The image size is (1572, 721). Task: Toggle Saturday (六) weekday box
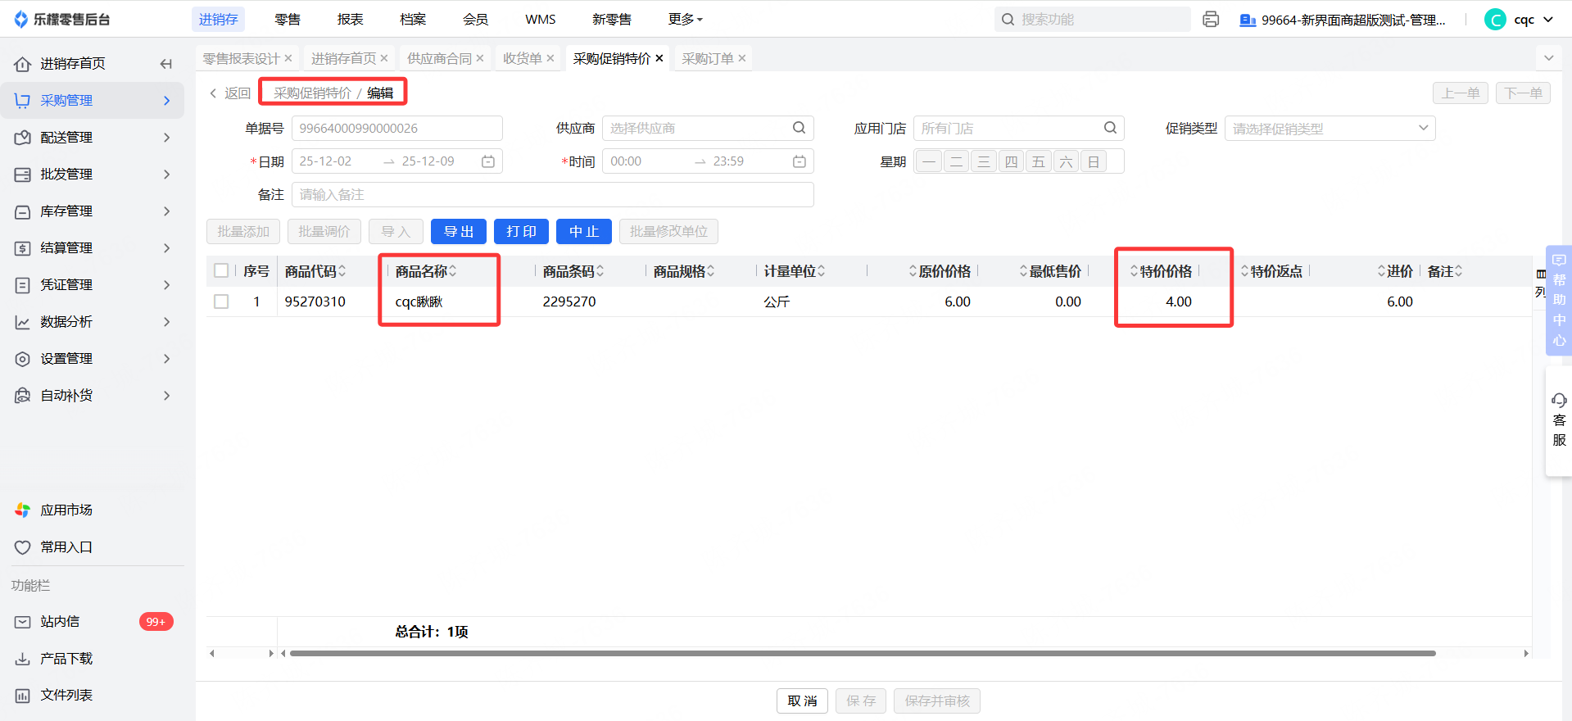[1066, 161]
